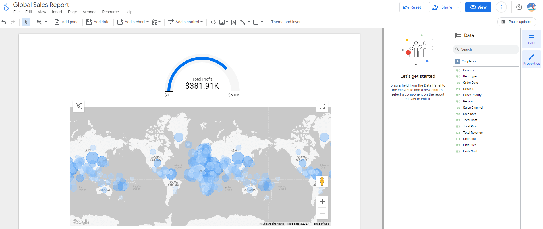This screenshot has height=229, width=543.
Task: Select the text box tool icon
Action: point(234,22)
